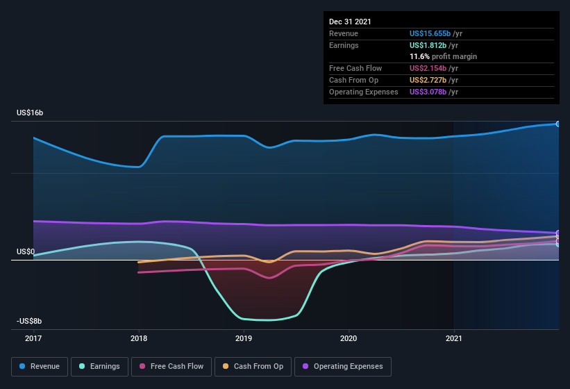This screenshot has height=389, width=570.
Task: Select the Revenue endpoint marker on blue line
Action: (558, 124)
